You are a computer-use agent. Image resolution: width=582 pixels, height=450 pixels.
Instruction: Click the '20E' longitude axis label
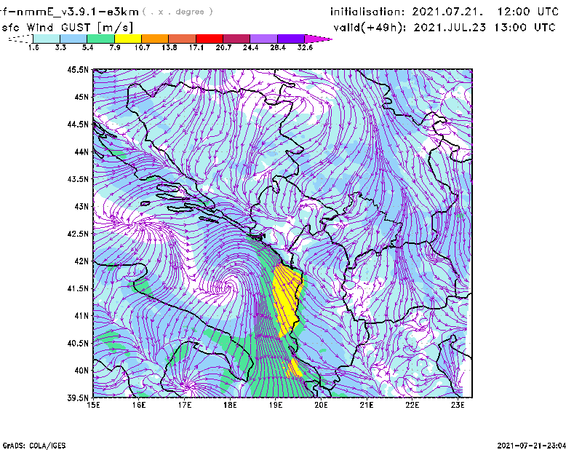click(x=321, y=405)
